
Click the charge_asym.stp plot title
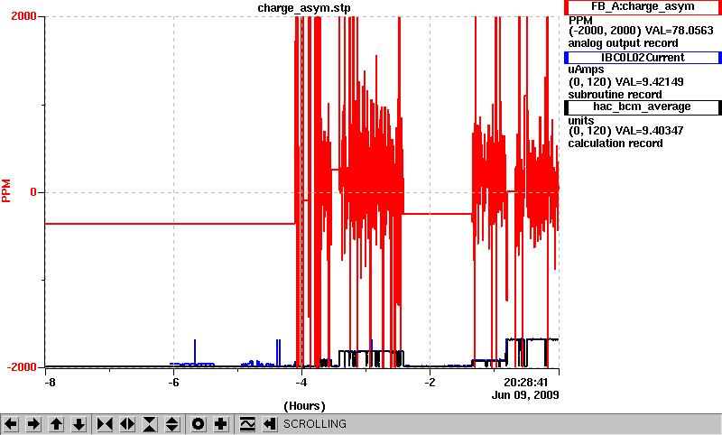click(304, 8)
